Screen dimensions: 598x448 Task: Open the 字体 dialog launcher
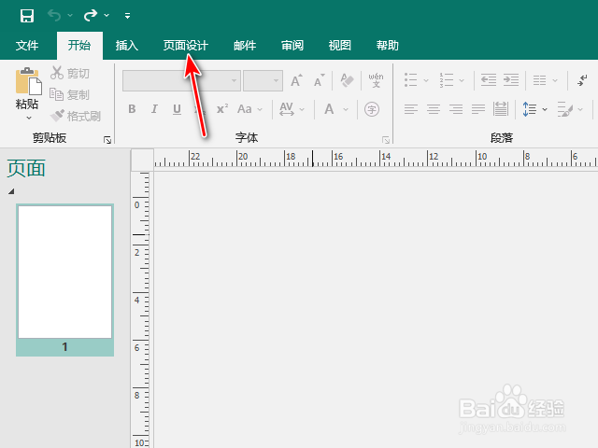click(x=386, y=140)
